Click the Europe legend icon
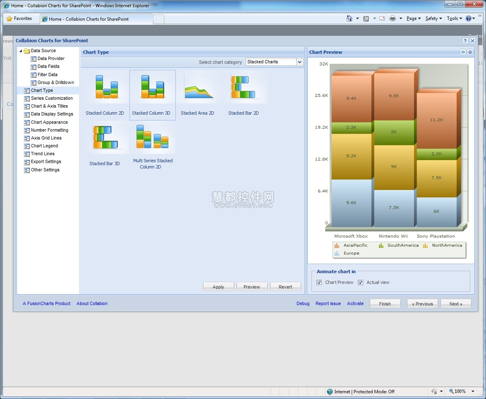Viewport: 486px width, 399px height. (337, 253)
